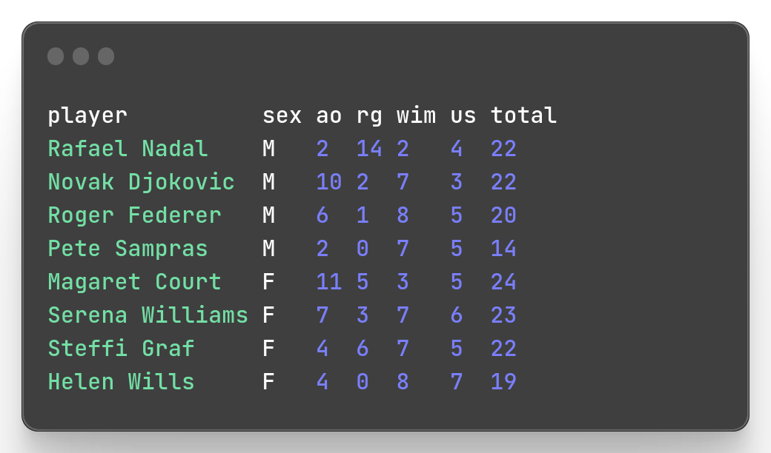This screenshot has height=453, width=771.
Task: Click Rafael Nadal's rg value of 14
Action: coord(369,150)
